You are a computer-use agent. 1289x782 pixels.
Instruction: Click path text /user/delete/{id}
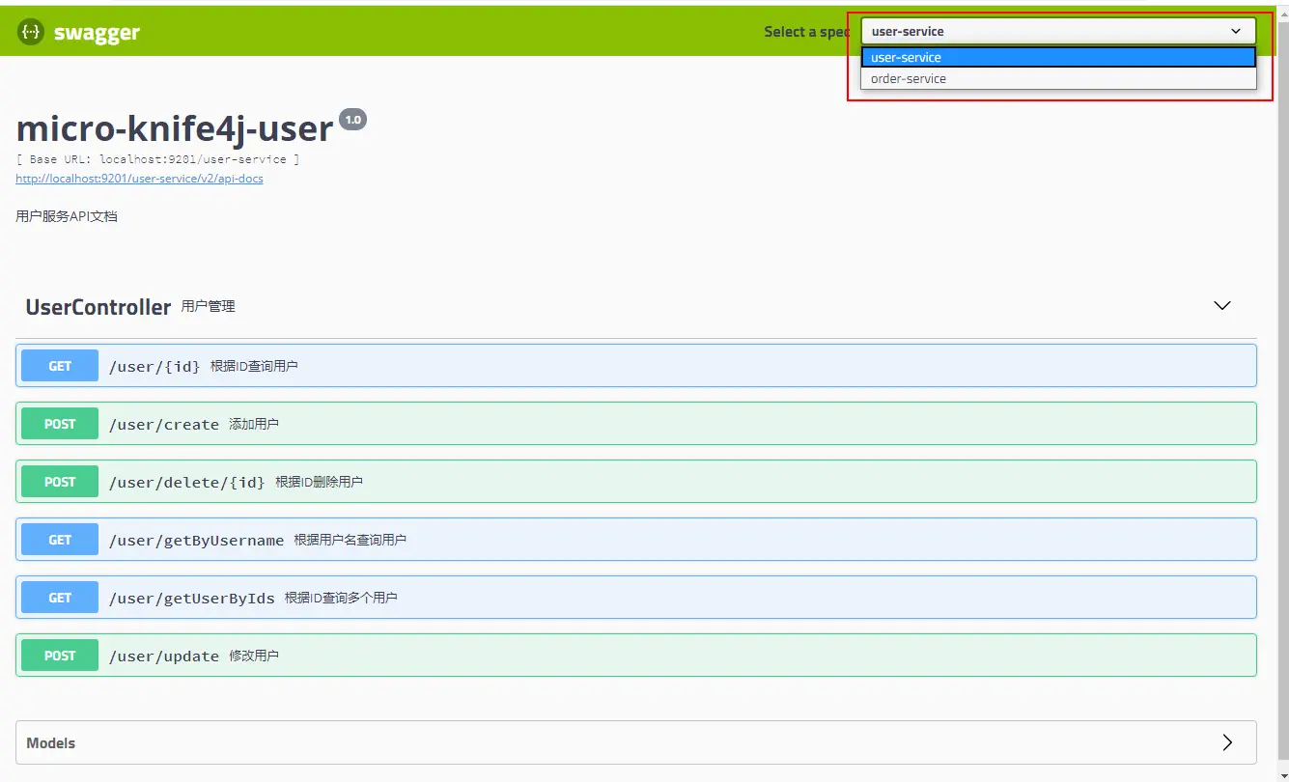186,483
